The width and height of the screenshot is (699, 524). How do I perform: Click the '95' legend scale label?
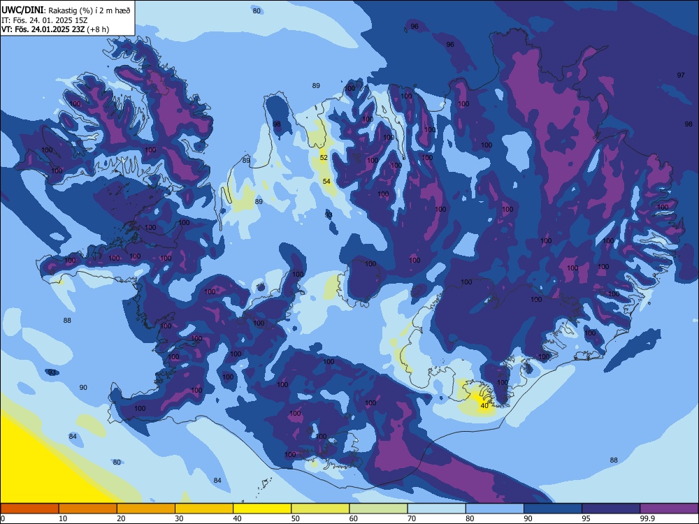[x=586, y=518]
